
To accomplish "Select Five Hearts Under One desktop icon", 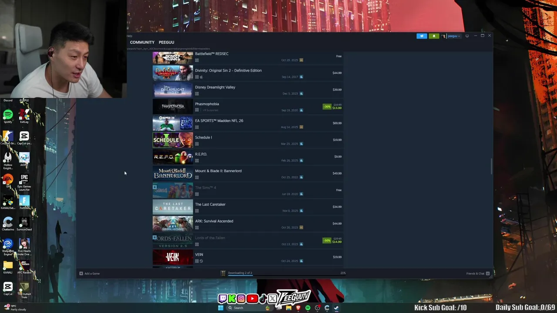I will pyautogui.click(x=24, y=246).
